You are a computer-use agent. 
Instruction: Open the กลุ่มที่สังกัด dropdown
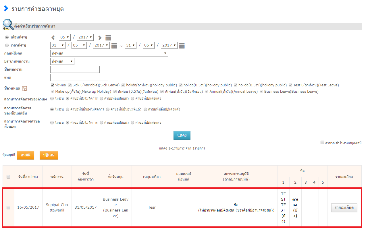click(x=109, y=53)
